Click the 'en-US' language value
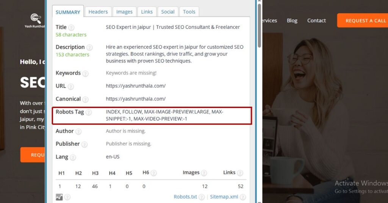 click(113, 156)
